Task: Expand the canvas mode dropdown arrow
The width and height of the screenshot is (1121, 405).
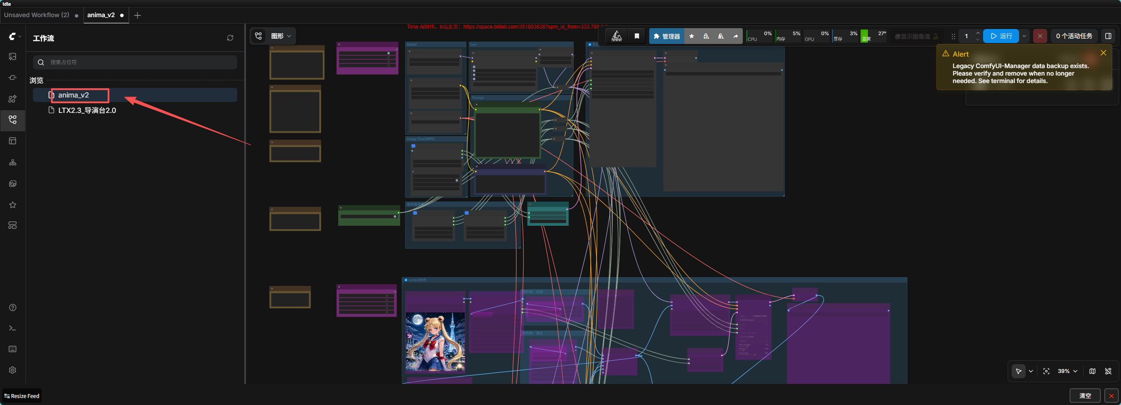Action: pos(1031,371)
